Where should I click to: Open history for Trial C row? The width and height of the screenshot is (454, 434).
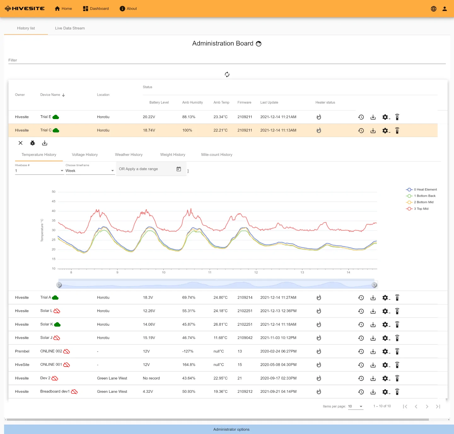pyautogui.click(x=361, y=130)
